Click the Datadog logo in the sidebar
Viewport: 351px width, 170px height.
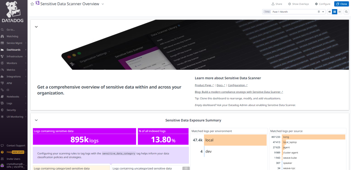[x=13, y=11]
